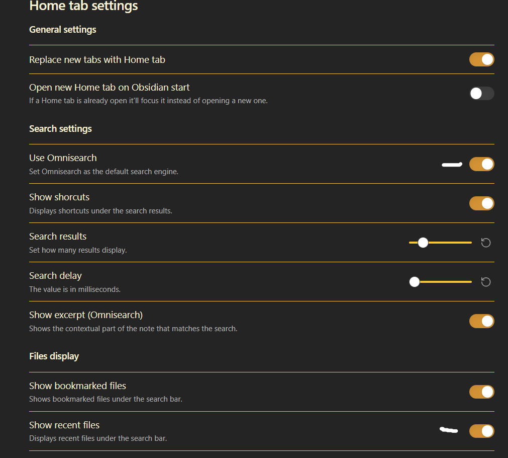The image size is (508, 458).
Task: Click the Search settings heading
Action: [x=60, y=129]
